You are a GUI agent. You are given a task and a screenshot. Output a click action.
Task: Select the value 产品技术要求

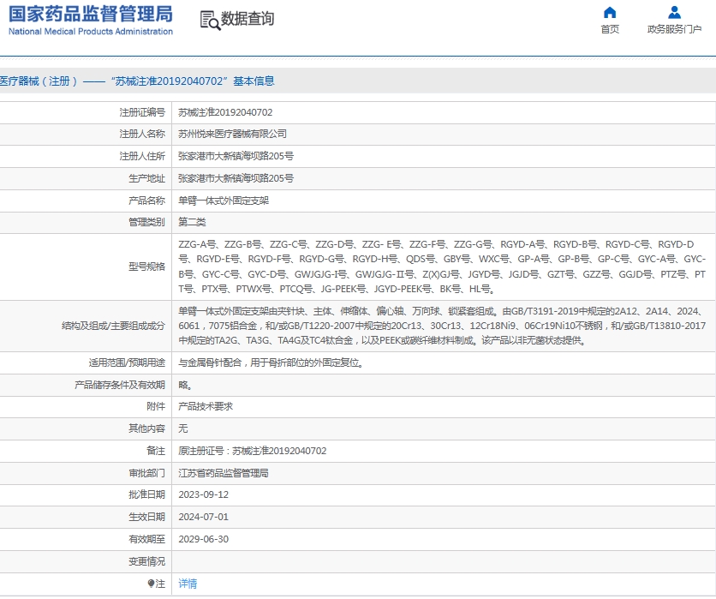(206, 406)
